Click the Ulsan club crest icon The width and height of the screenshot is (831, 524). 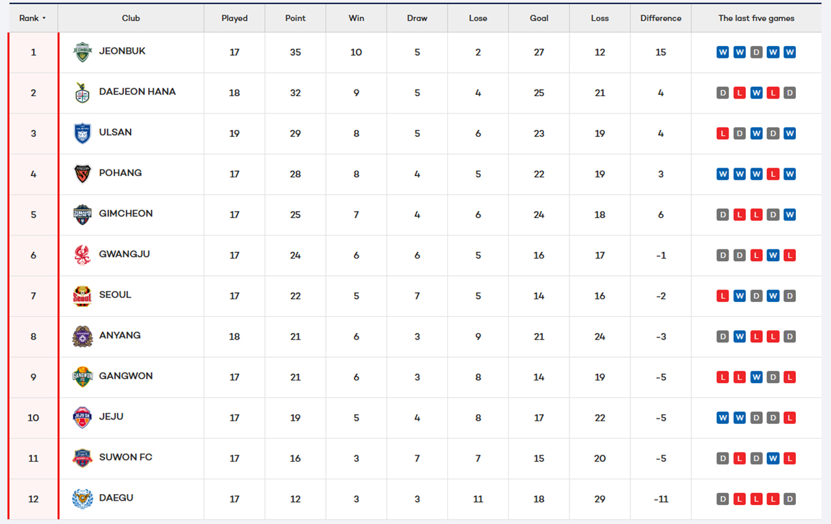[82, 133]
